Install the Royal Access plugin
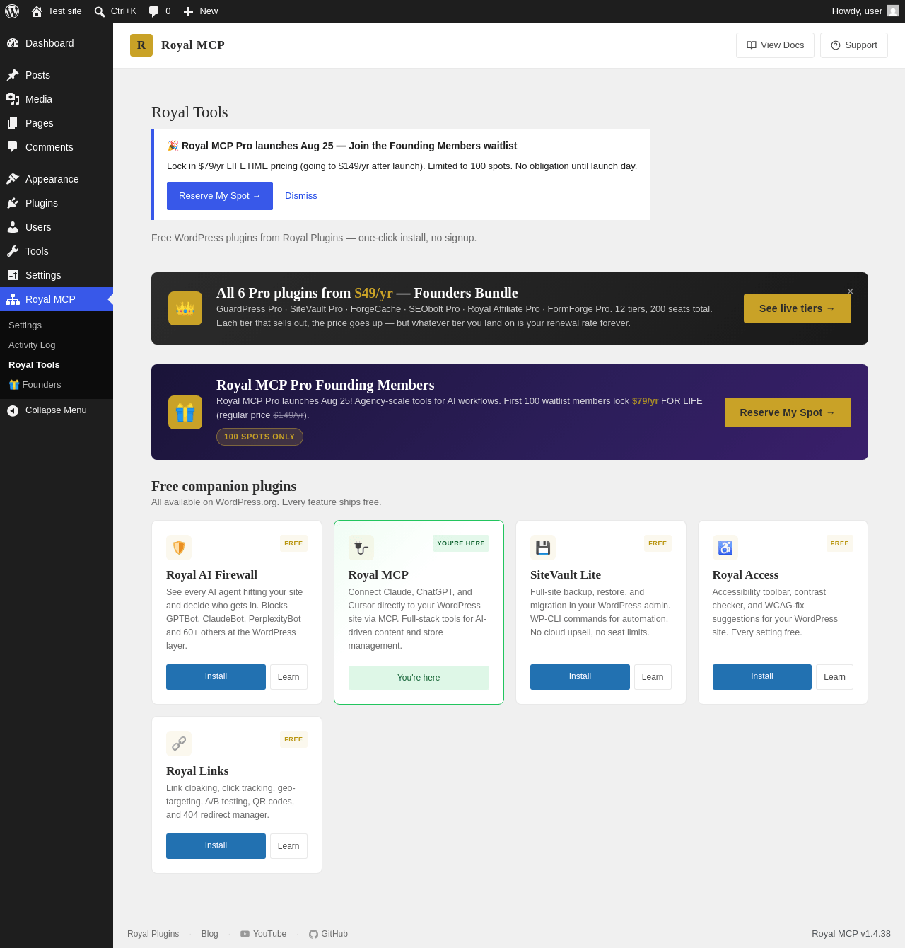This screenshot has width=905, height=948. click(x=762, y=677)
